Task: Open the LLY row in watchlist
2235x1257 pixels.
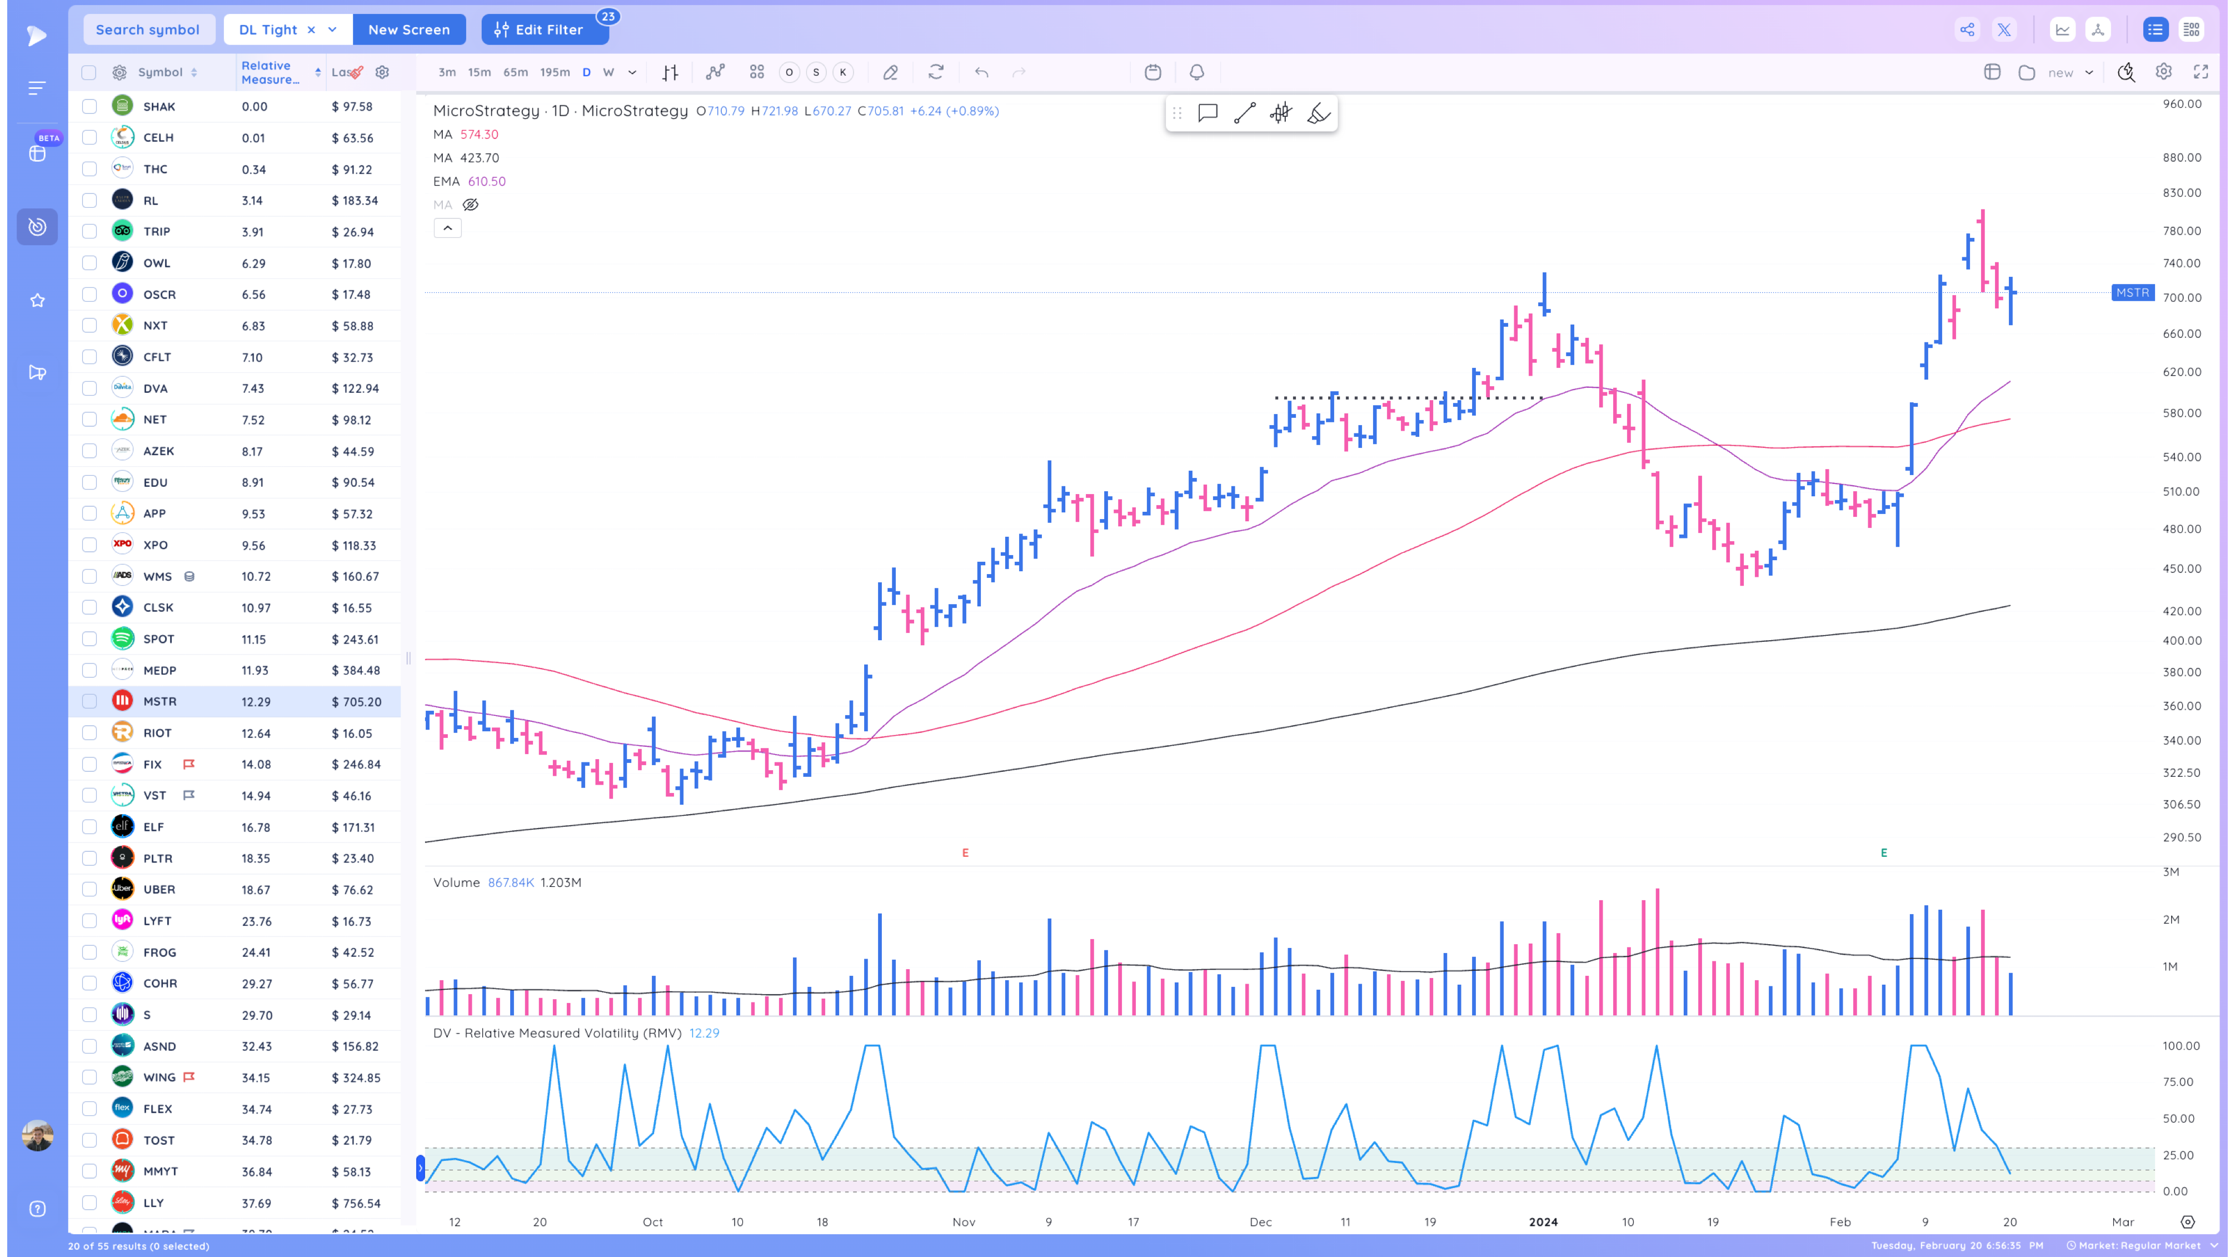Action: coord(235,1203)
